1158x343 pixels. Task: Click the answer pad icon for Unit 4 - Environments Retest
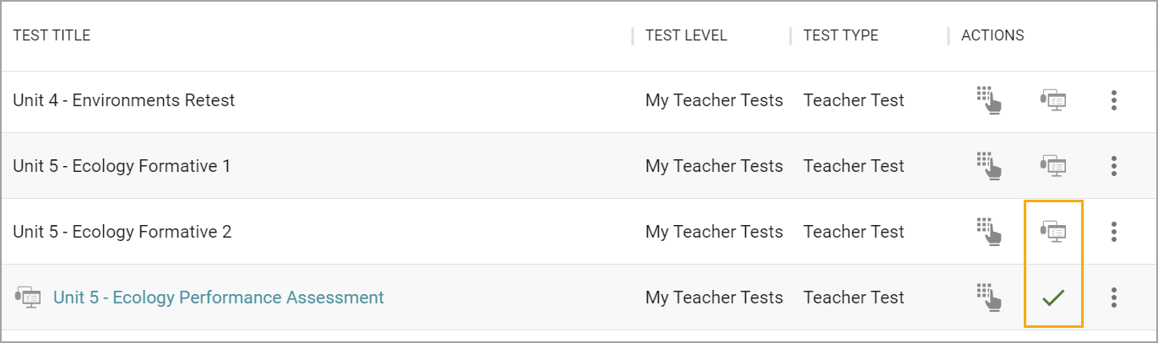(x=989, y=100)
